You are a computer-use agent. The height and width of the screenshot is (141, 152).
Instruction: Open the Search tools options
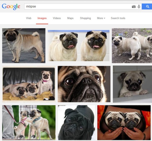[x=118, y=18]
